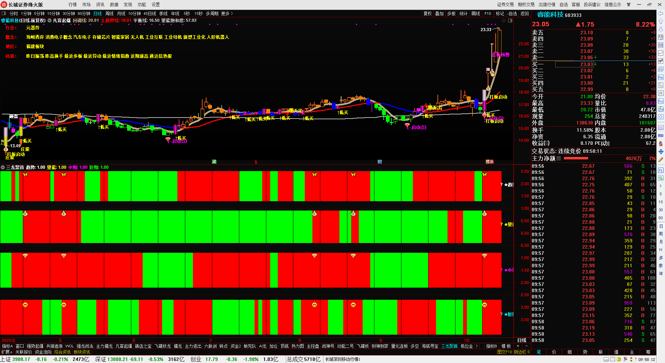Open the multi-window icon in right sidebar
The height and width of the screenshot is (363, 665).
660,69
